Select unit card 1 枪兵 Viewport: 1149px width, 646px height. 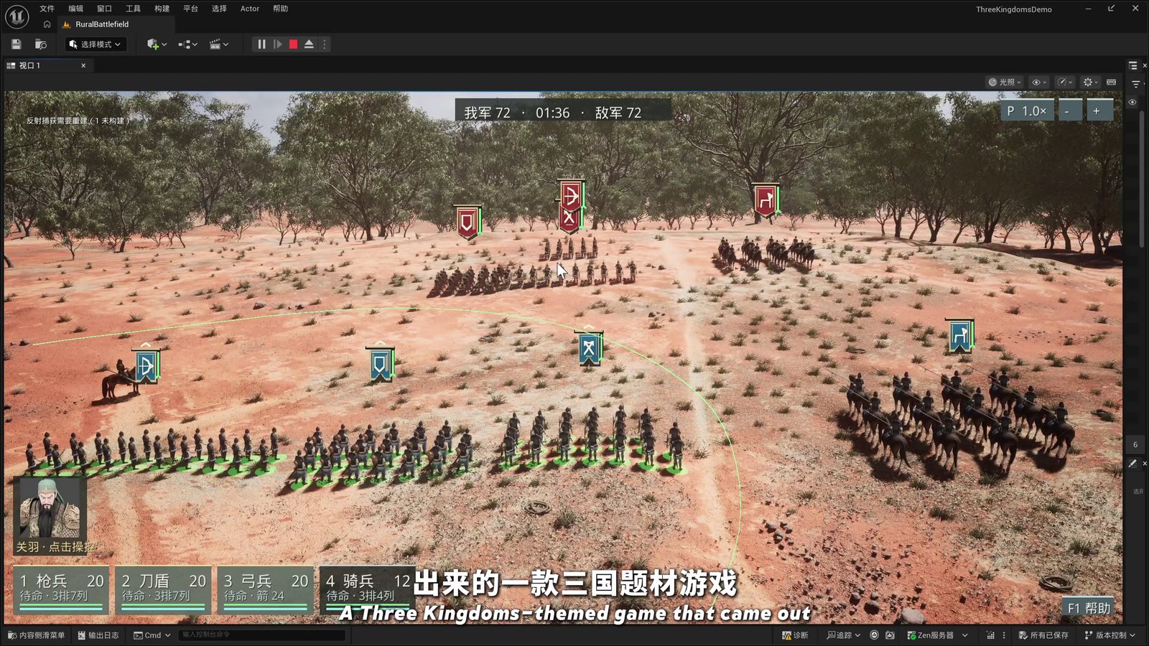pyautogui.click(x=62, y=590)
